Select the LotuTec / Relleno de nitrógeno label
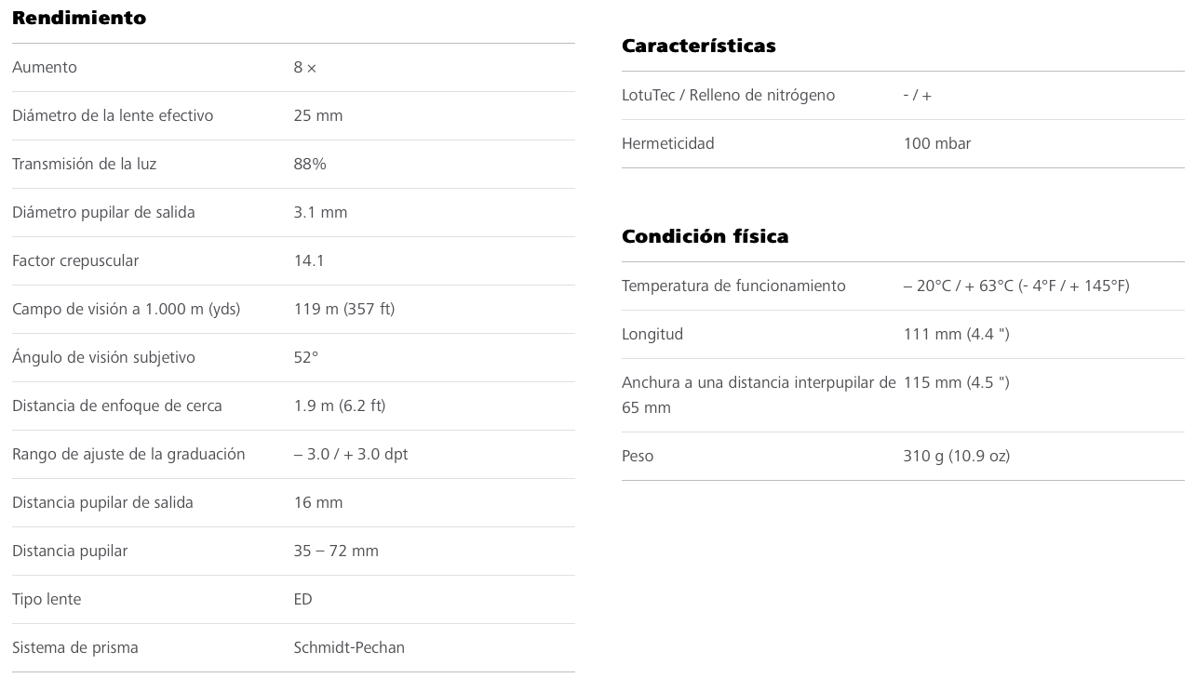This screenshot has width=1196, height=678. [728, 95]
